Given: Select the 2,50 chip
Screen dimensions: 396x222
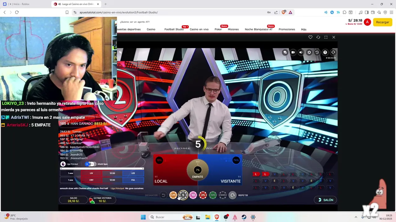Looking at the screenshot, I should (173, 195).
